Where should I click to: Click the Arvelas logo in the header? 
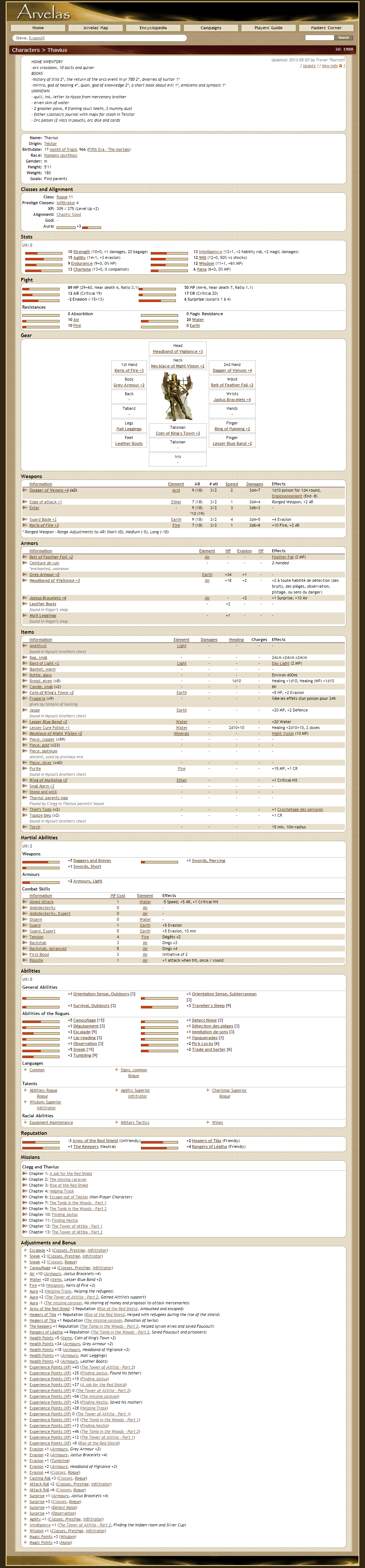(44, 12)
